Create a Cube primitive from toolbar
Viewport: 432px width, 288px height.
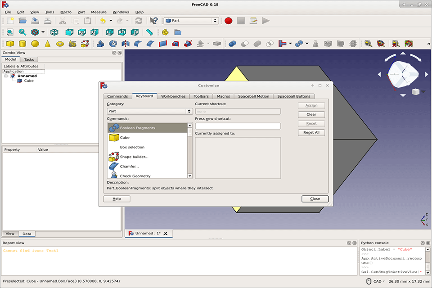[x=10, y=44]
